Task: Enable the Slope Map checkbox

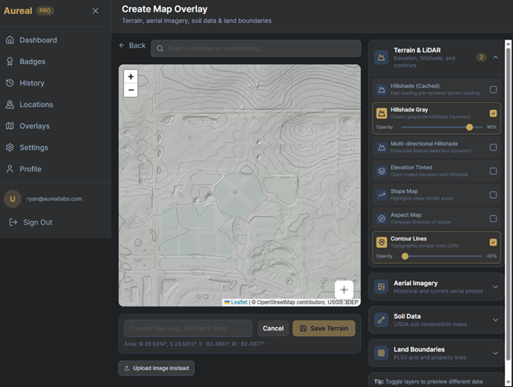Action: coord(493,195)
